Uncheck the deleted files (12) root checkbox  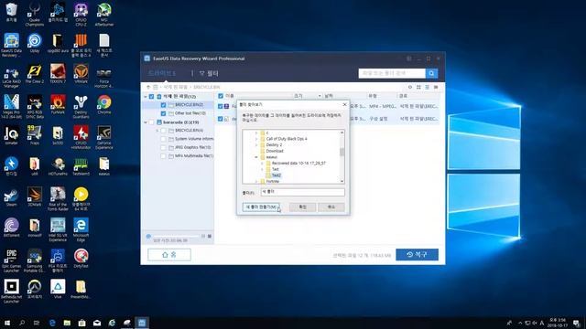click(151, 97)
